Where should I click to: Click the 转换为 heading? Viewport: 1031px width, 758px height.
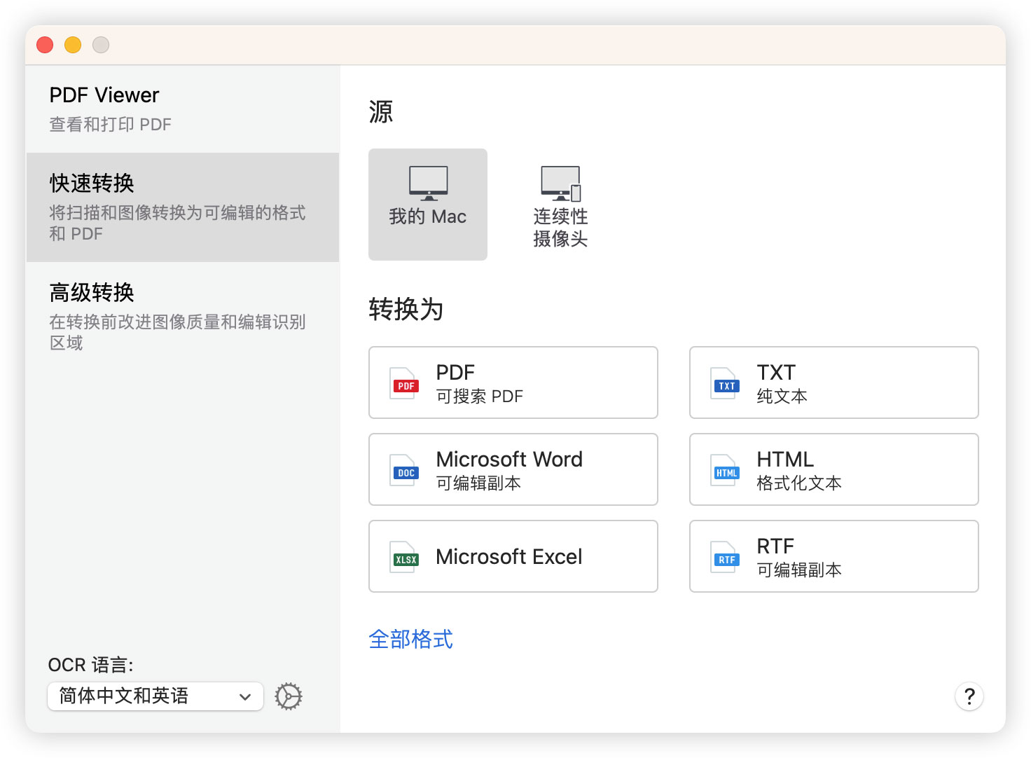tap(406, 309)
